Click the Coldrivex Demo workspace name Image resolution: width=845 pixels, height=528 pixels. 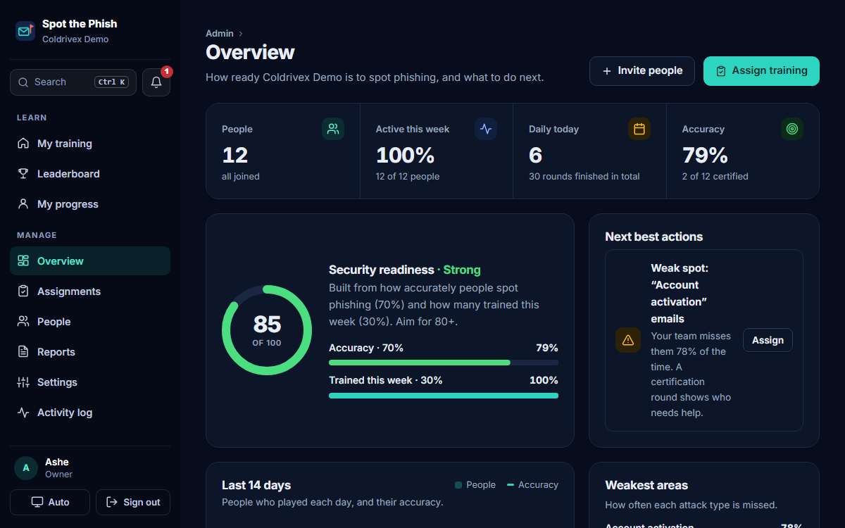(x=75, y=39)
